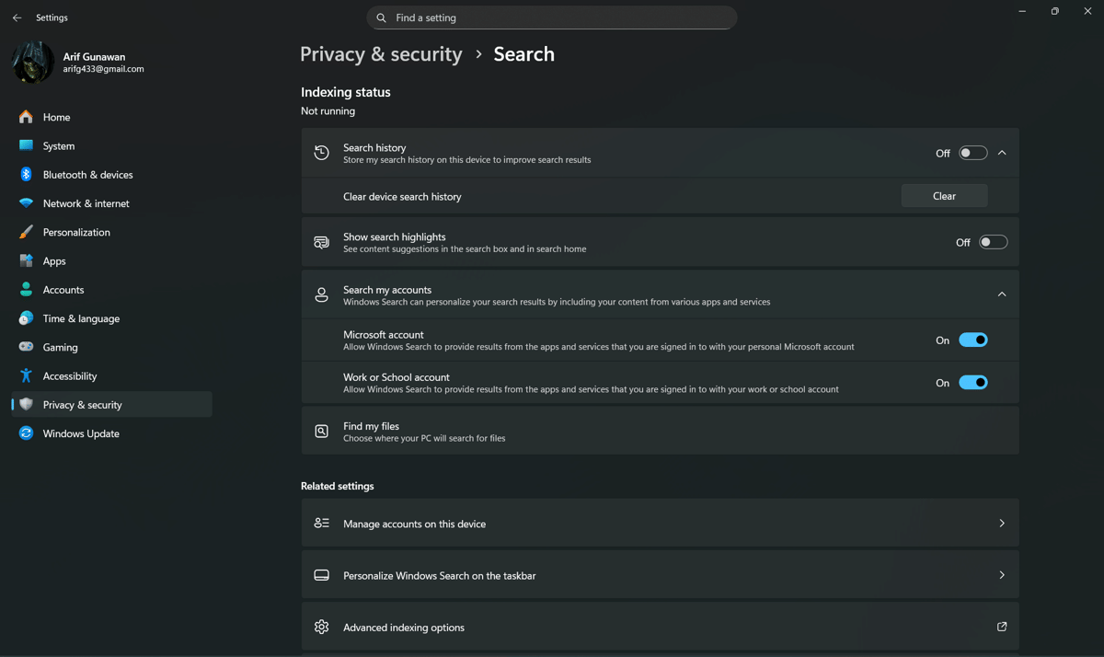Click the Windows Update sync icon

(x=26, y=433)
